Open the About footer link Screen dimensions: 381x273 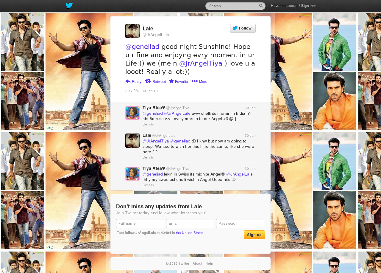(x=197, y=263)
